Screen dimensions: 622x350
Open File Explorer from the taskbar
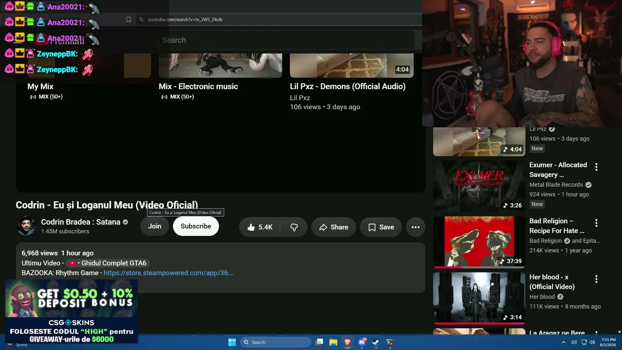click(x=333, y=342)
